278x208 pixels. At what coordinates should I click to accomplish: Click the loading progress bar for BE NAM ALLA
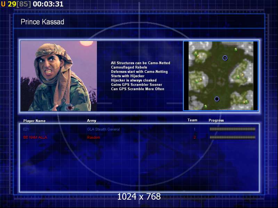232,137
